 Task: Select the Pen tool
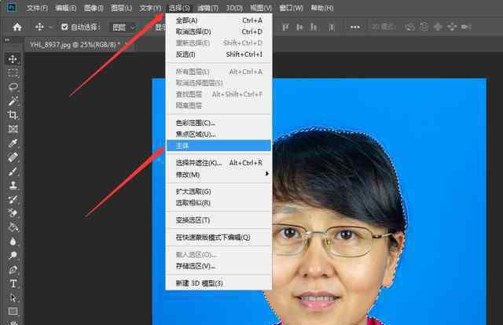(13, 270)
